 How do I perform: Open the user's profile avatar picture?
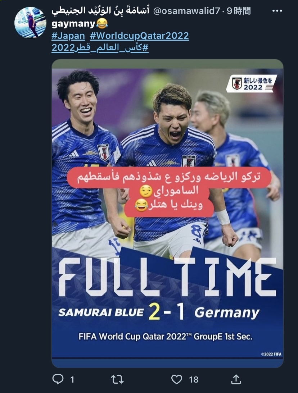pos(30,22)
